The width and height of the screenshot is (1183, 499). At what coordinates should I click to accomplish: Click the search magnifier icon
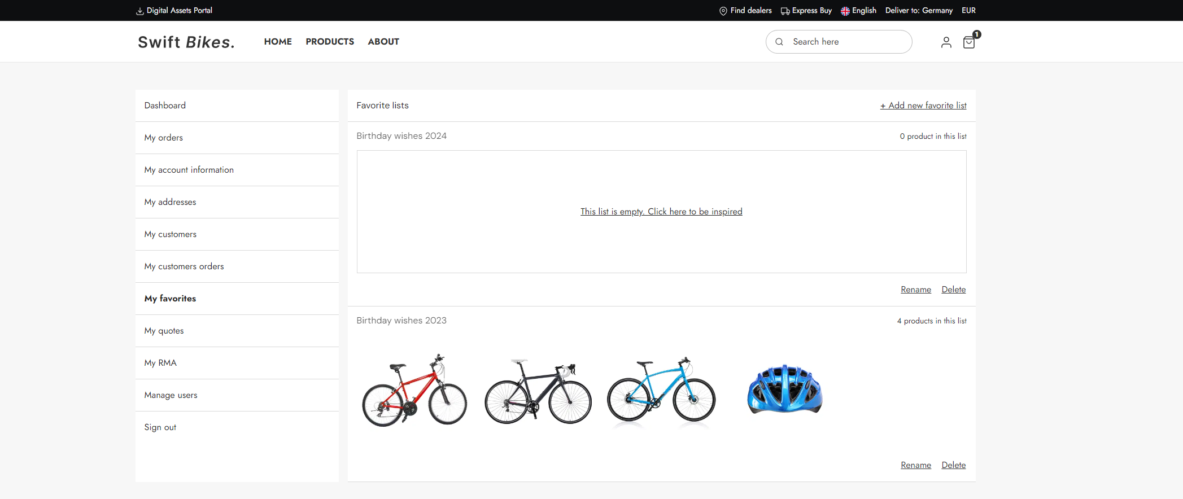(x=779, y=42)
